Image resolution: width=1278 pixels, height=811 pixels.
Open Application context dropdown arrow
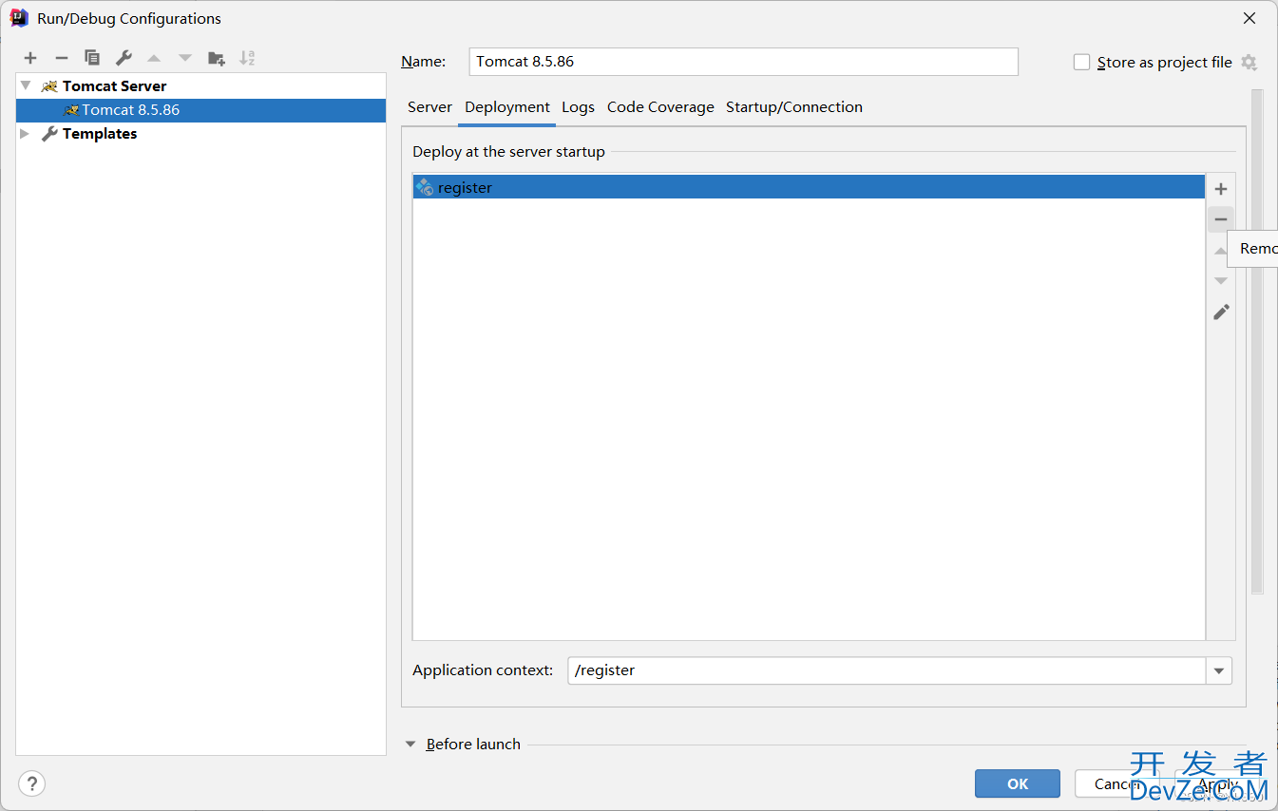1219,670
